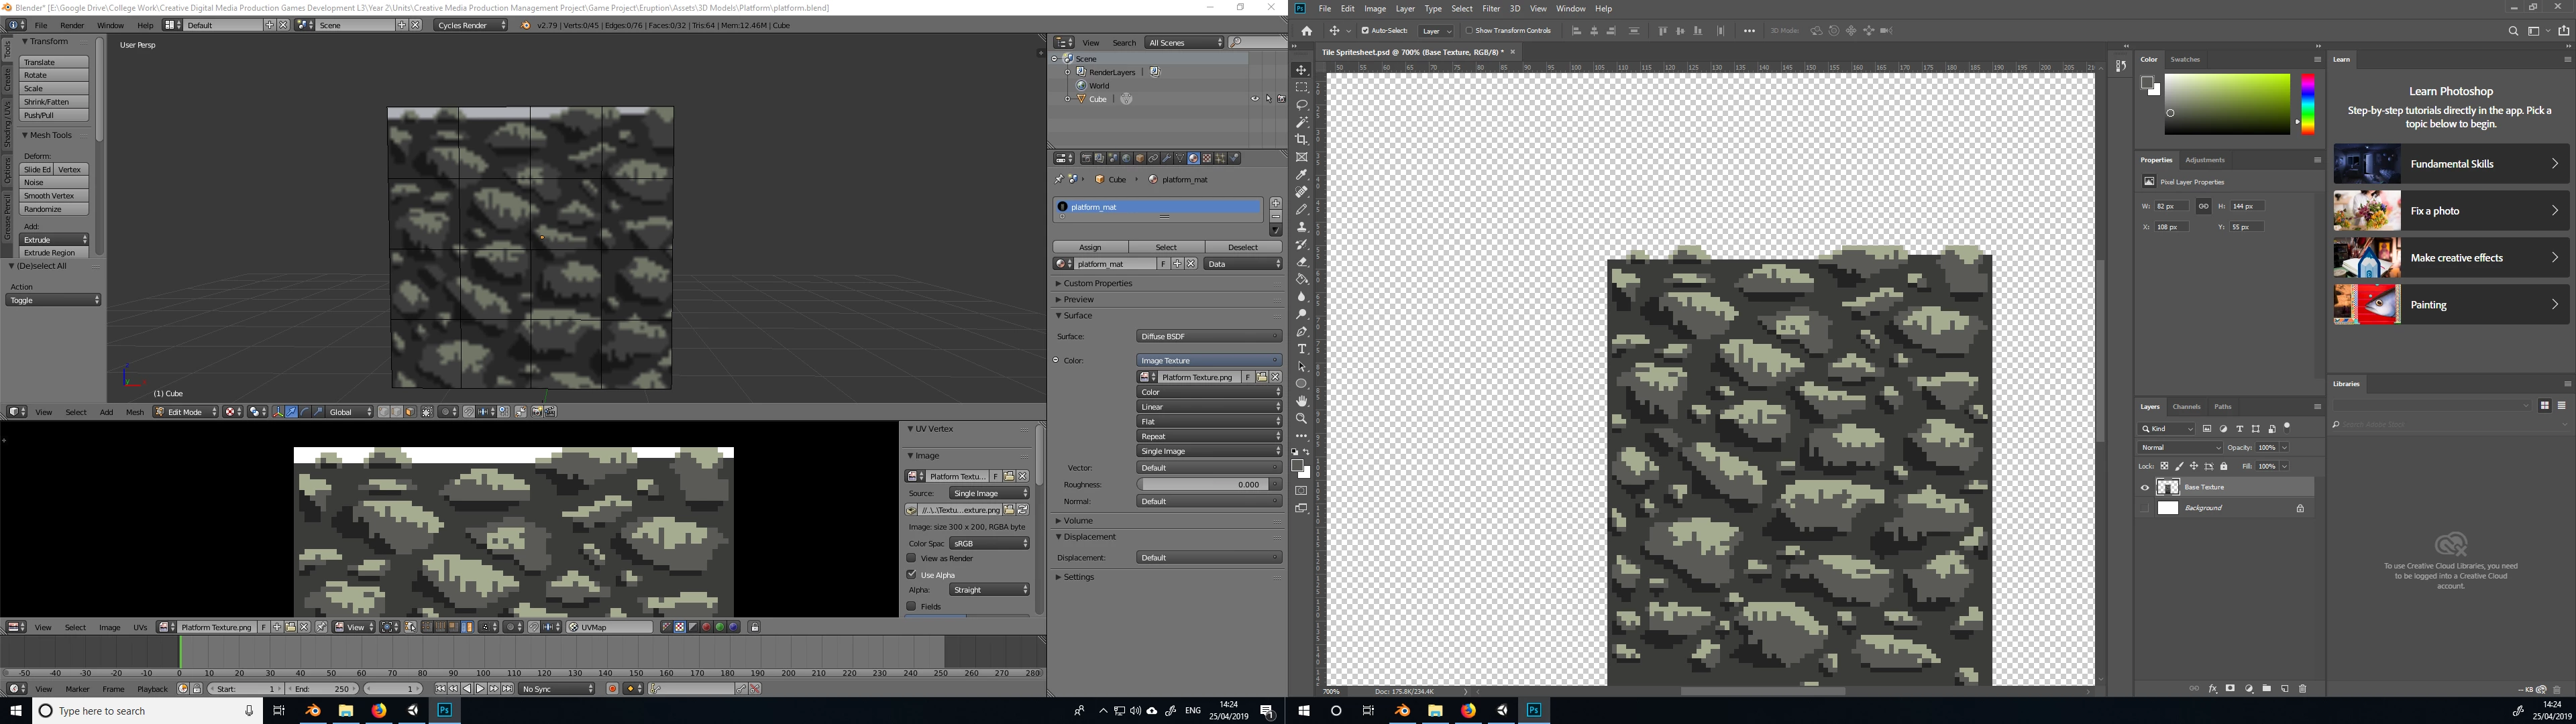
Task: Click the Extrude Region button
Action: point(50,253)
